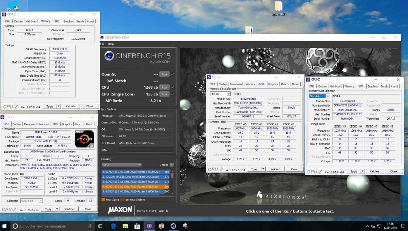The width and height of the screenshot is (408, 231).
Task: Click DRAM Frequency value 1330.2 MHz
Action: point(60,49)
